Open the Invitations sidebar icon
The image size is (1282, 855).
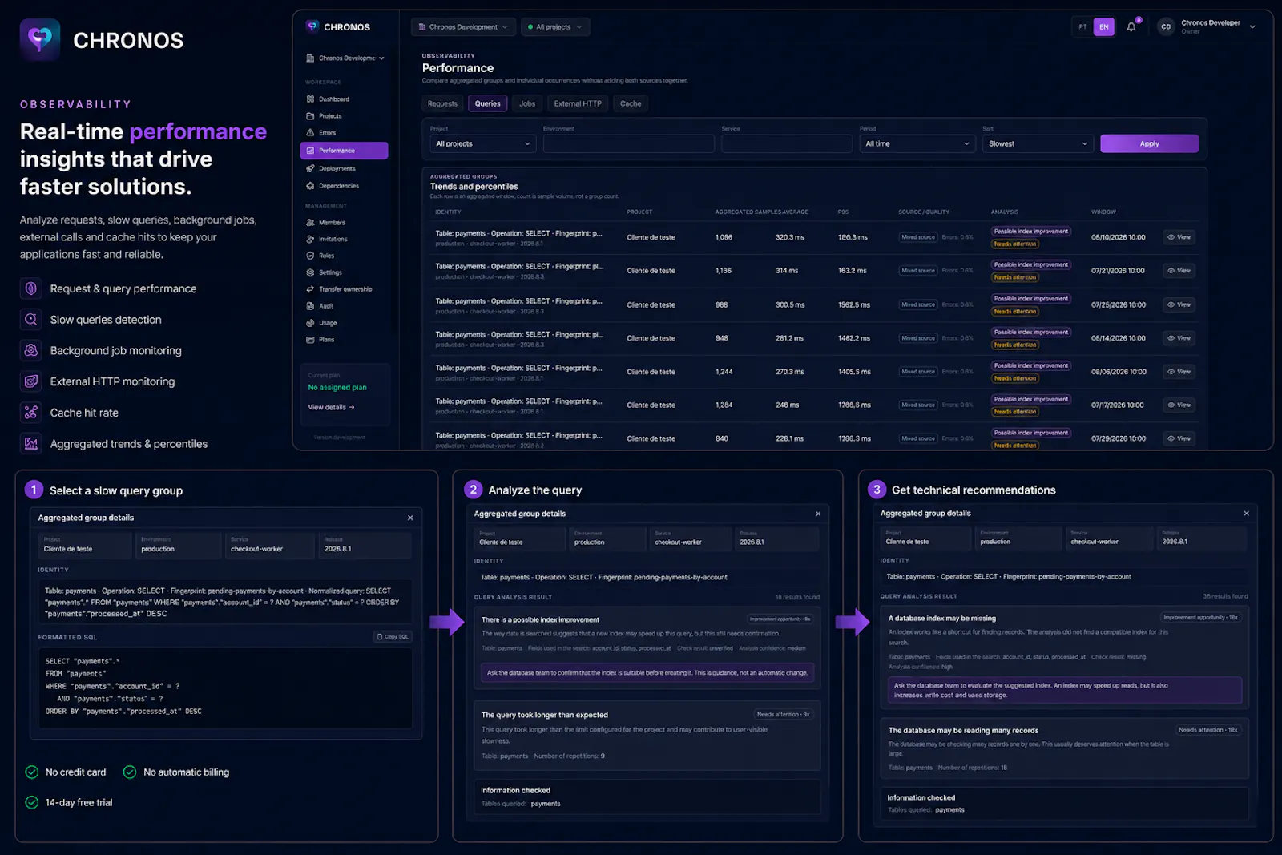click(x=310, y=240)
